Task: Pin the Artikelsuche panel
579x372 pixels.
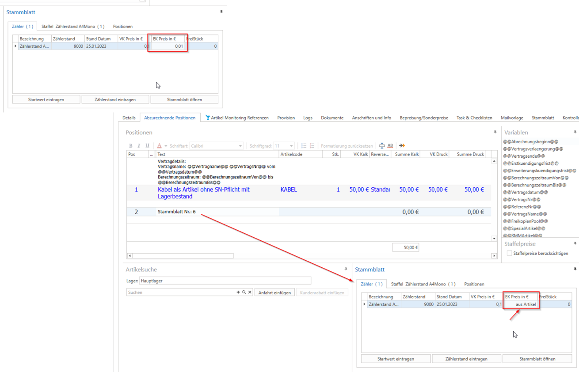Action: click(x=346, y=269)
